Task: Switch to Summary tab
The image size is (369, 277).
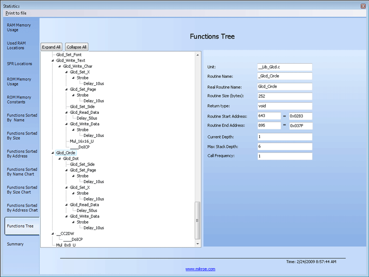Action: [15, 244]
